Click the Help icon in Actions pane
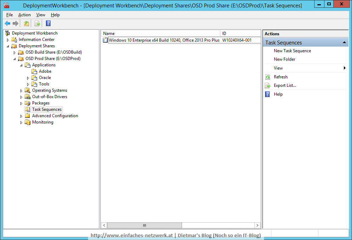The height and width of the screenshot is (240, 352). click(268, 94)
